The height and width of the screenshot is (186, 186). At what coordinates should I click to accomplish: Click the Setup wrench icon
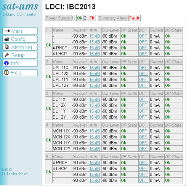[6, 55]
